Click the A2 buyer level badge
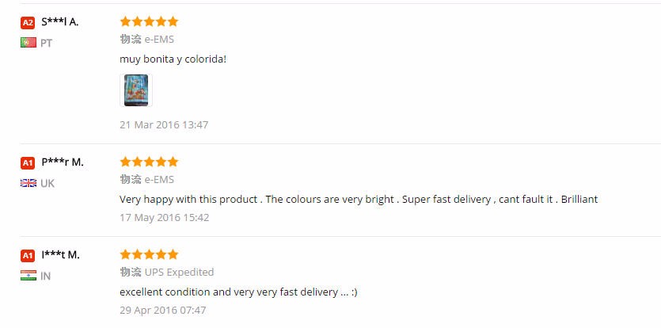Image resolution: width=661 pixels, height=328 pixels. [x=28, y=22]
